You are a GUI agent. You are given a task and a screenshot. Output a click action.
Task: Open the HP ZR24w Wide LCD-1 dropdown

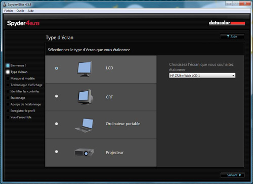pyautogui.click(x=202, y=76)
